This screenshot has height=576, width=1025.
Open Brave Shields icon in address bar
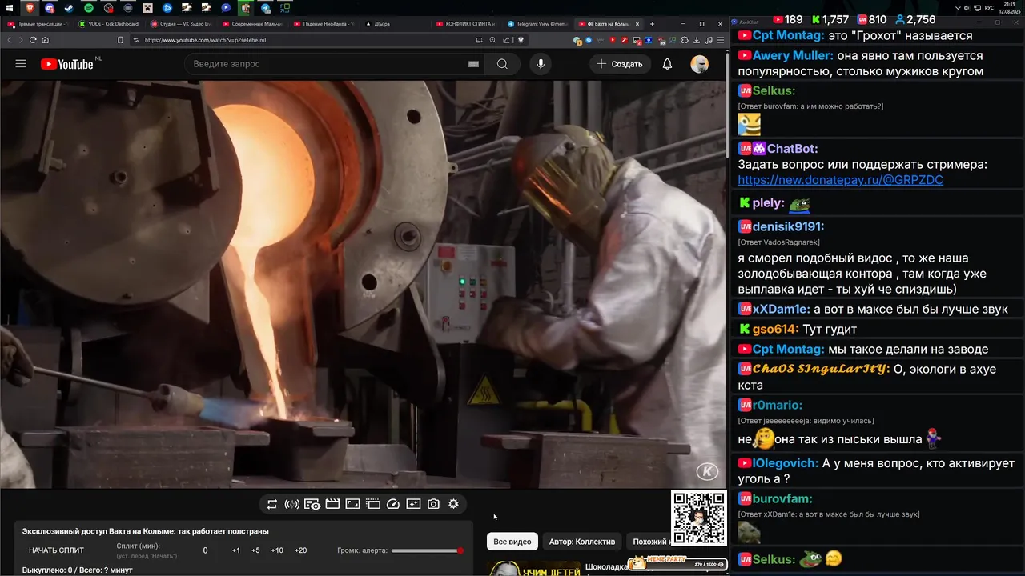click(x=521, y=40)
